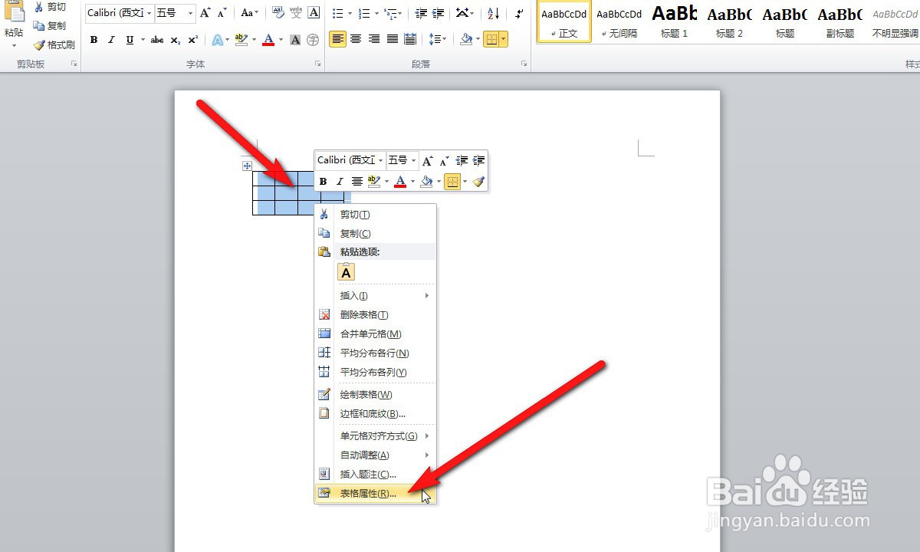The image size is (920, 552).
Task: Choose 复制(C) from context menu
Action: pyautogui.click(x=376, y=234)
